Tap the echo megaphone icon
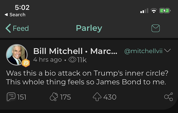Screen dimensions: 178x113 click(x=54, y=97)
